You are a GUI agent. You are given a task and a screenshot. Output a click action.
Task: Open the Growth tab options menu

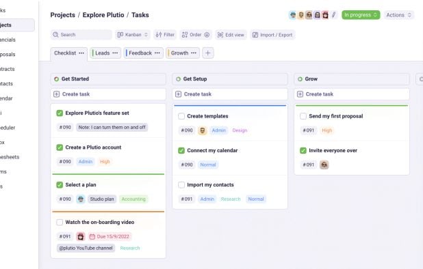(x=194, y=53)
